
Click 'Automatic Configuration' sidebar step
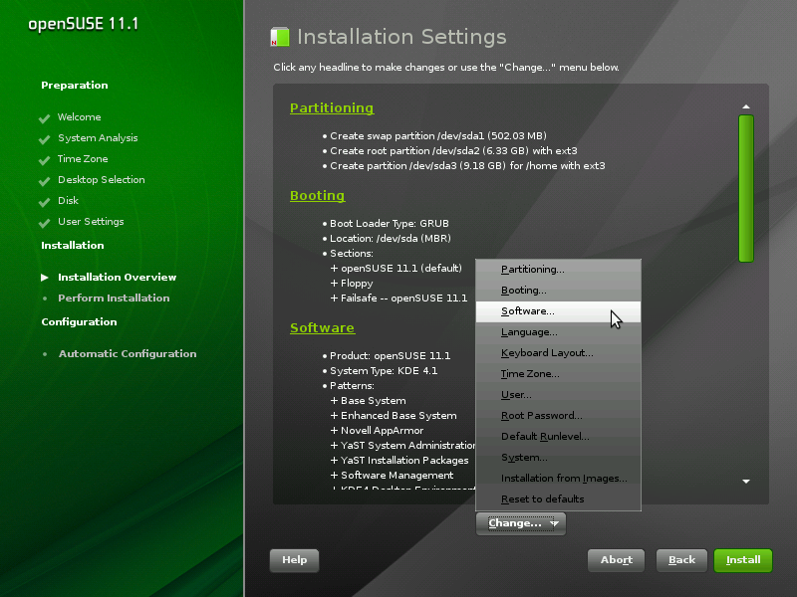click(128, 354)
